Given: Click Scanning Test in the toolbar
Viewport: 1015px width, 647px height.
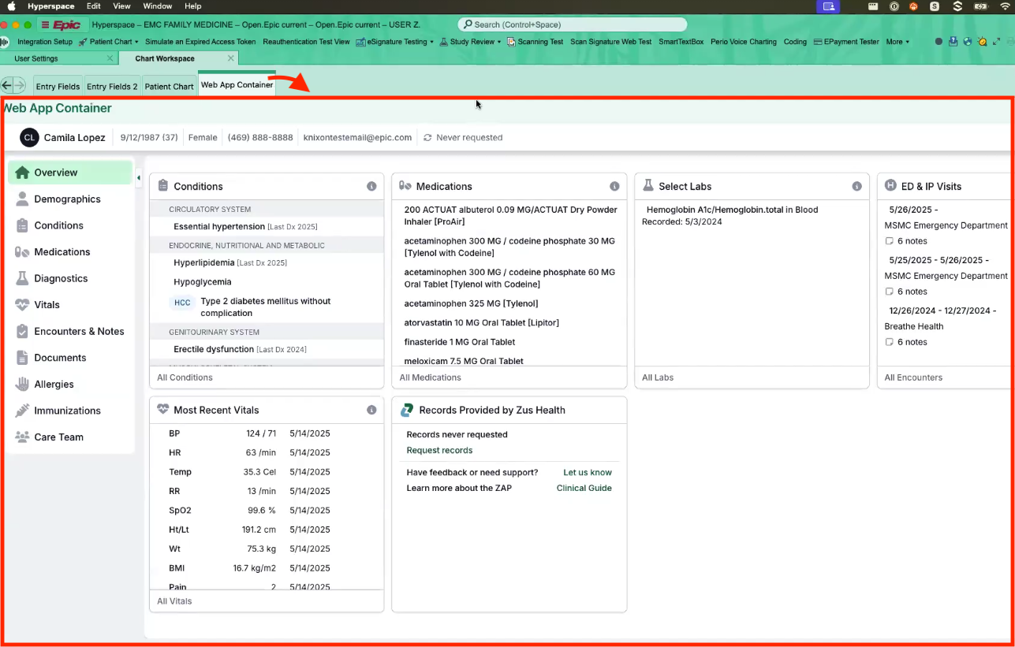Looking at the screenshot, I should click(535, 42).
